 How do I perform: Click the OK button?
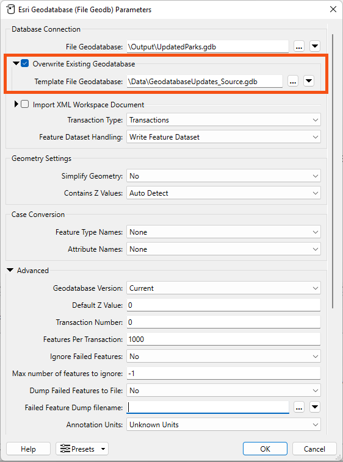[x=265, y=449]
